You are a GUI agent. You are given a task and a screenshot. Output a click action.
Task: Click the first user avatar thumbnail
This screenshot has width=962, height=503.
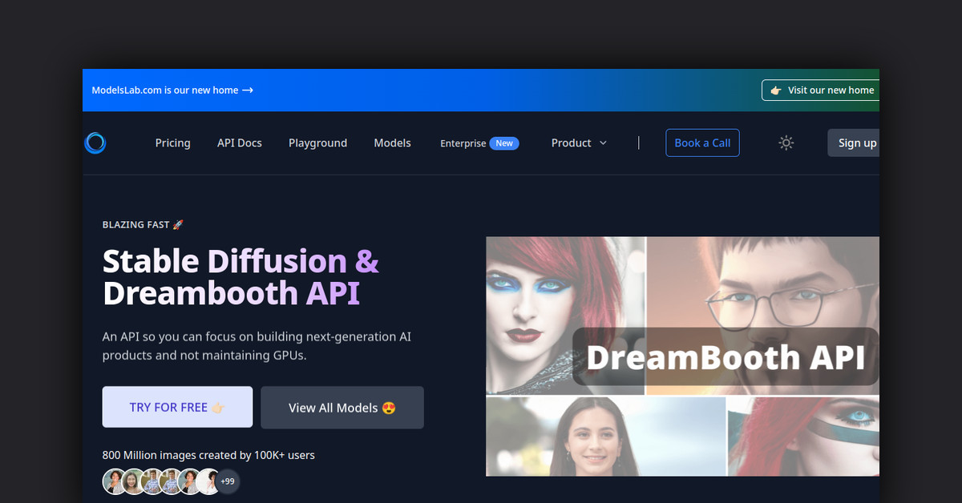tap(112, 481)
